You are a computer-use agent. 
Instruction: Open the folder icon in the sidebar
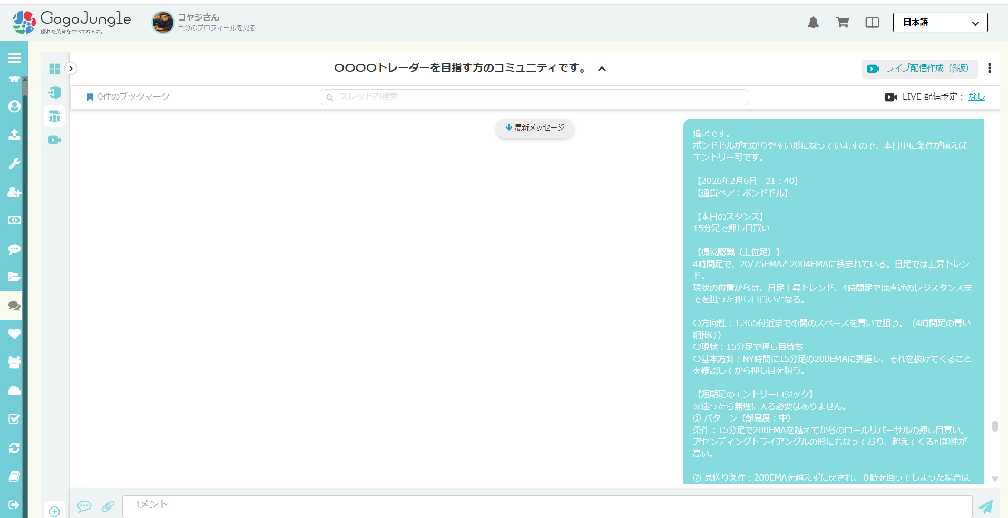14,277
